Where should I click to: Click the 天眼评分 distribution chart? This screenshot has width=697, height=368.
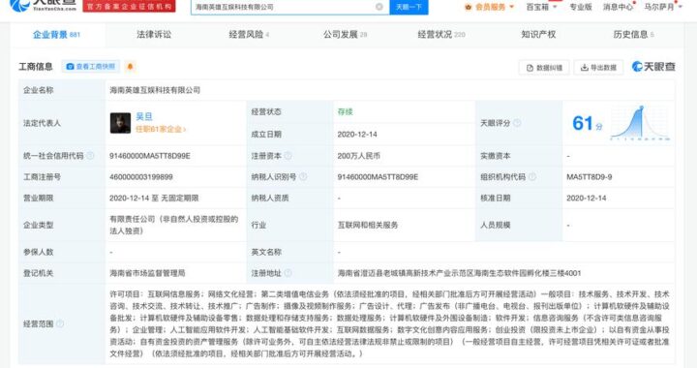640,123
